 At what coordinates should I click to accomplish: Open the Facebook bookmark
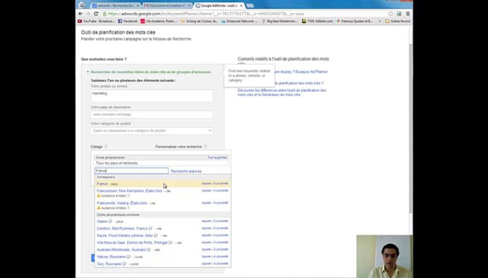tap(128, 21)
